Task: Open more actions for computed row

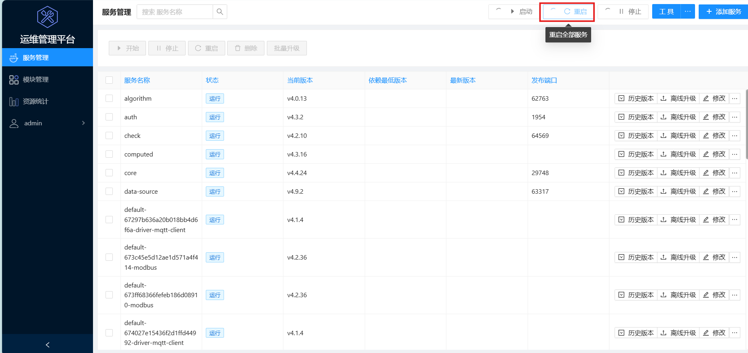Action: [735, 154]
